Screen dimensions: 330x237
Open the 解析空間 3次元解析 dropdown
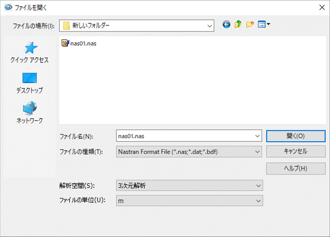pyautogui.click(x=258, y=185)
